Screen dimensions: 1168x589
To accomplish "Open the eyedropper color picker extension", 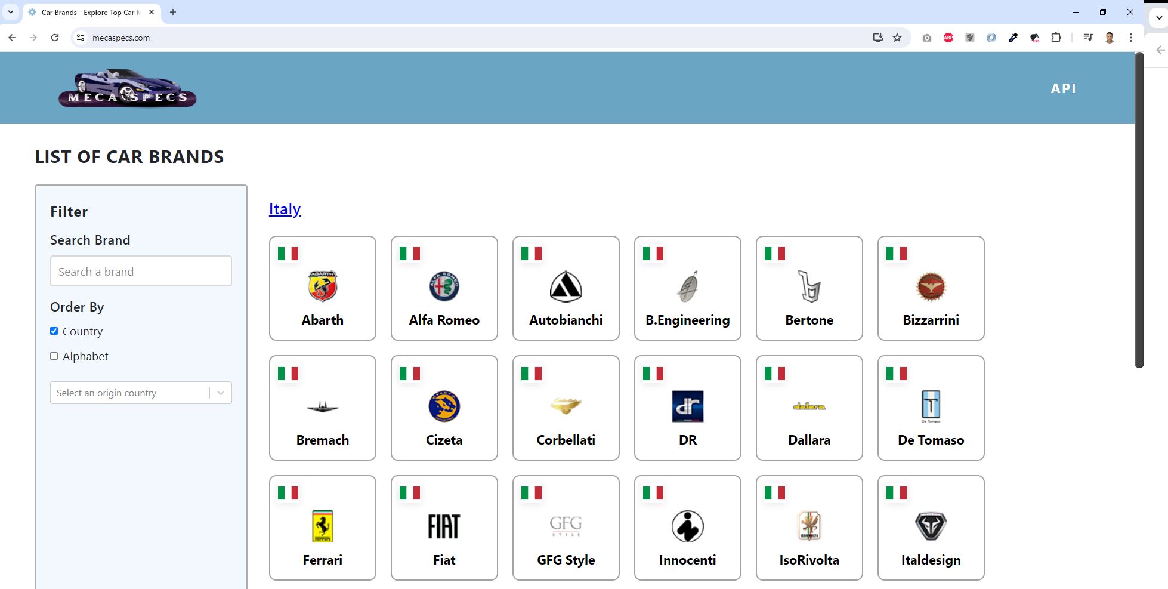I will (x=1013, y=38).
